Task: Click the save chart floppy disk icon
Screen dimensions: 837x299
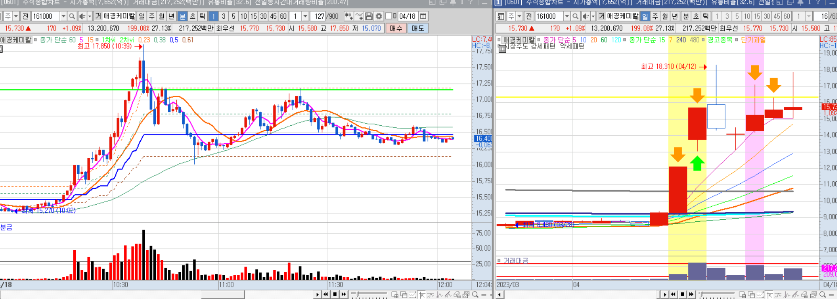Action: point(369,16)
